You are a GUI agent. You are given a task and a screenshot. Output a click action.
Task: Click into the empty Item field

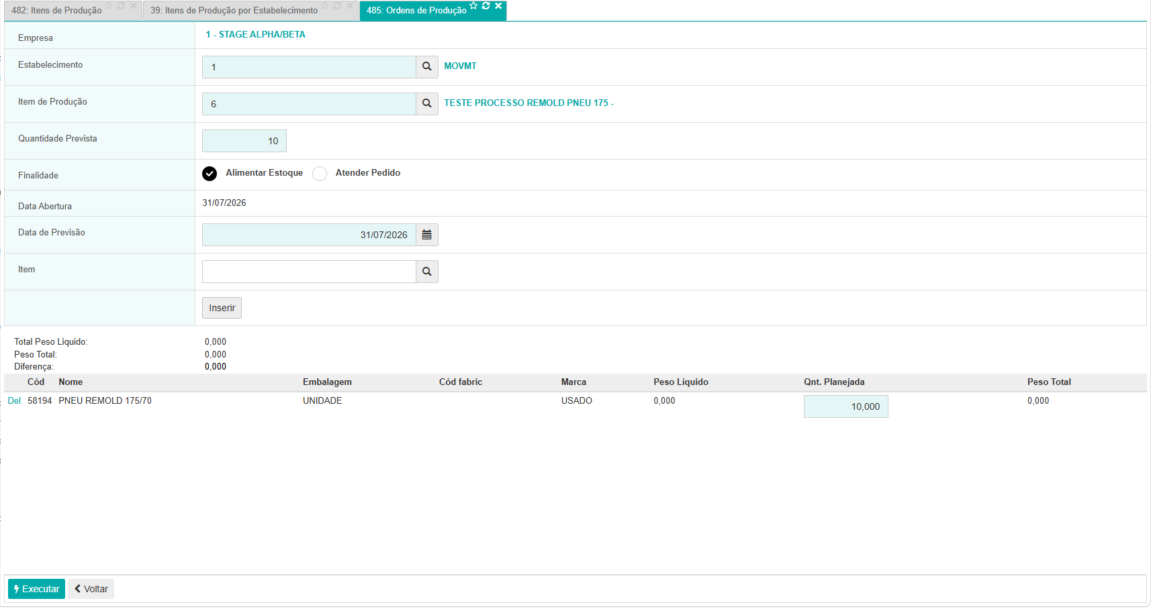tap(309, 272)
